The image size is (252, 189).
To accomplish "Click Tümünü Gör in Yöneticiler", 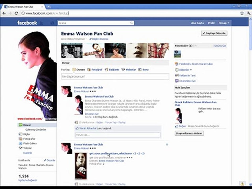I will tap(219, 46).
